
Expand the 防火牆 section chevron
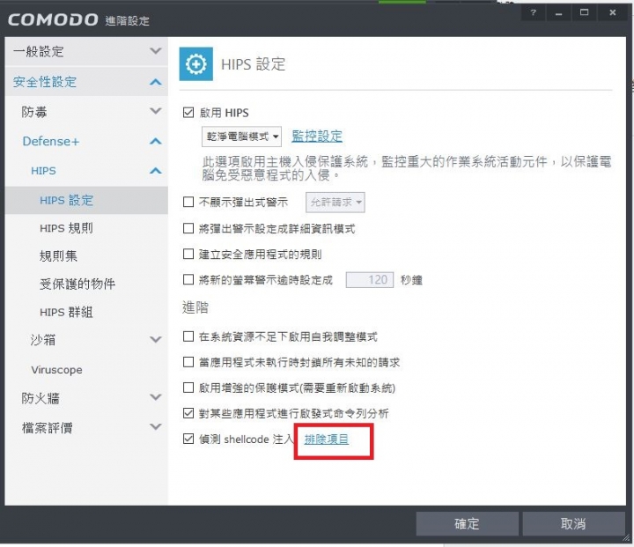[x=156, y=397]
